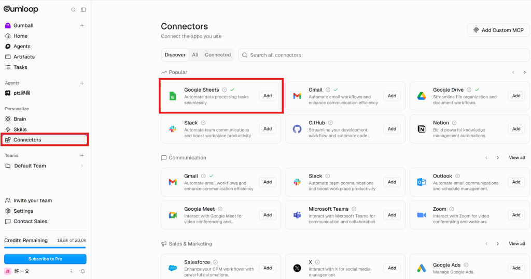Open search via the sidebar magnifier icon
This screenshot has height=279, width=531.
pyautogui.click(x=73, y=10)
